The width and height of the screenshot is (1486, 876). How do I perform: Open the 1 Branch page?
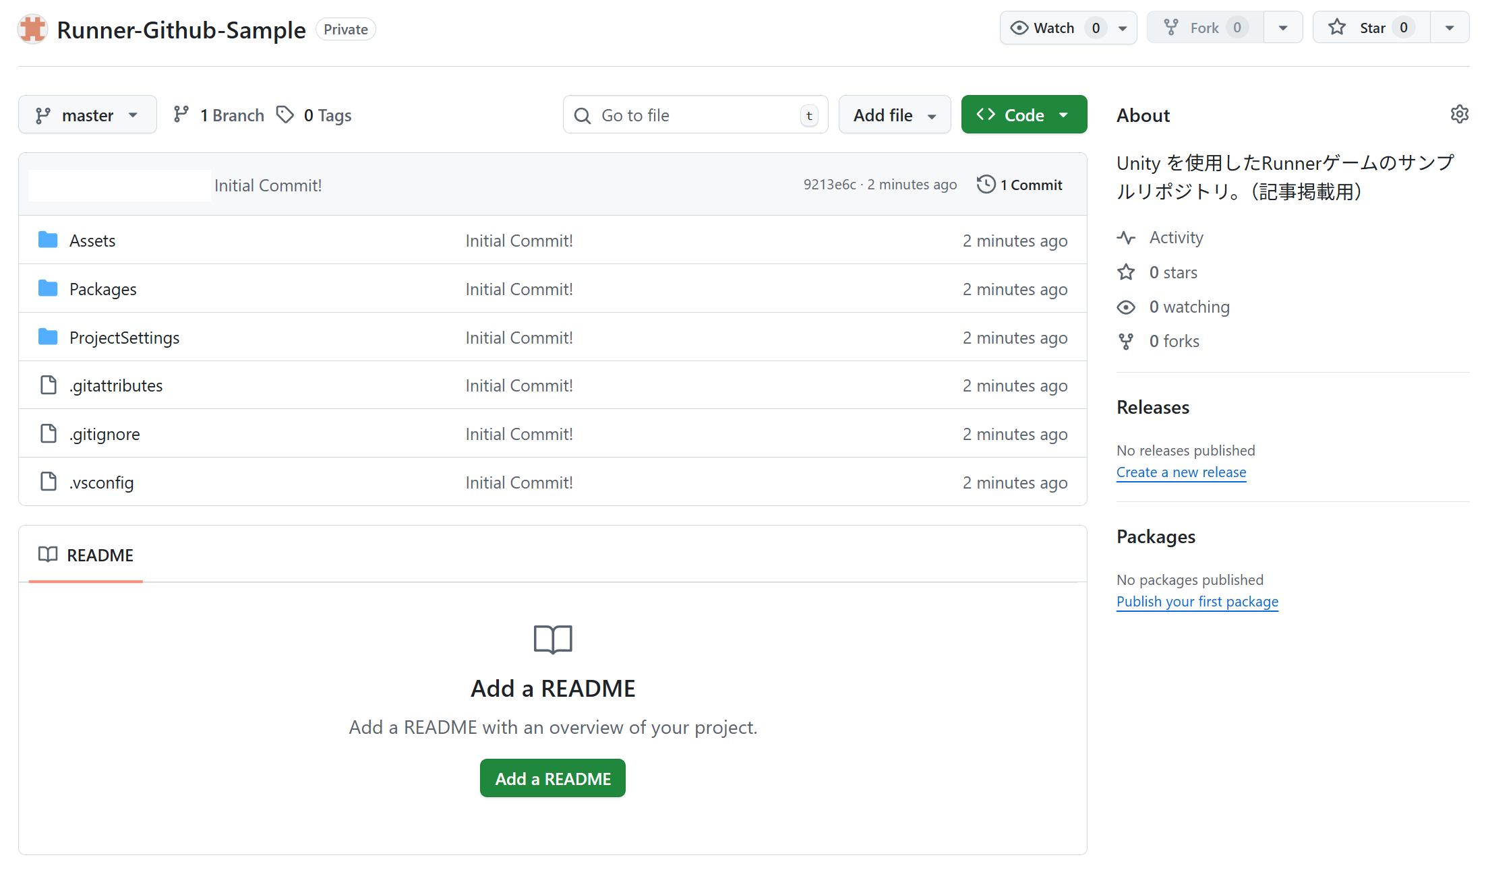pyautogui.click(x=232, y=115)
